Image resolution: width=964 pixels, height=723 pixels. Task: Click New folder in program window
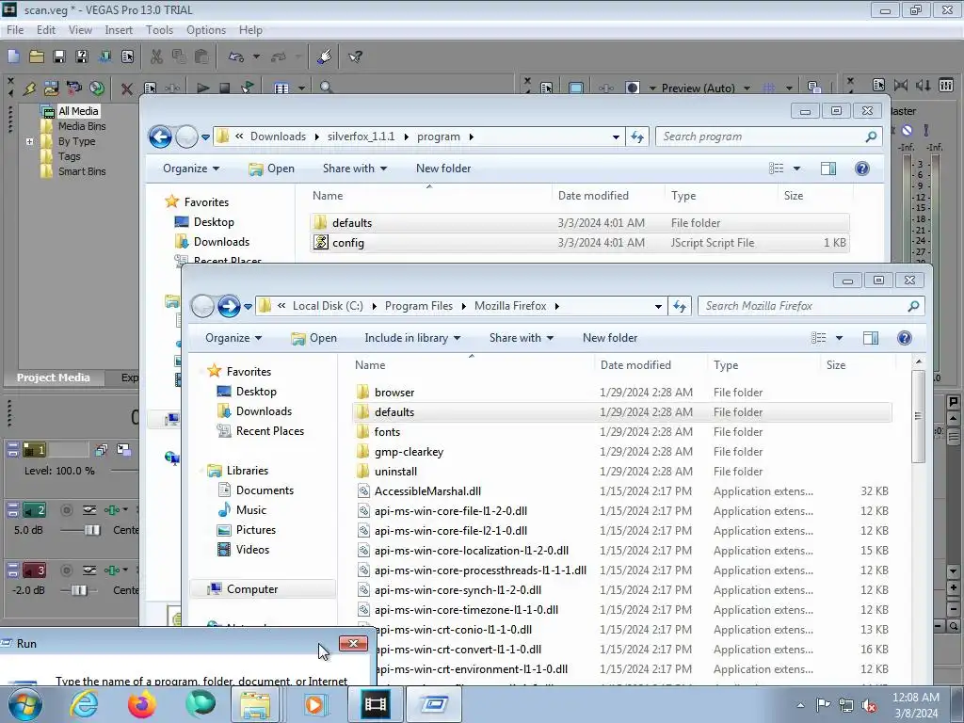443,169
